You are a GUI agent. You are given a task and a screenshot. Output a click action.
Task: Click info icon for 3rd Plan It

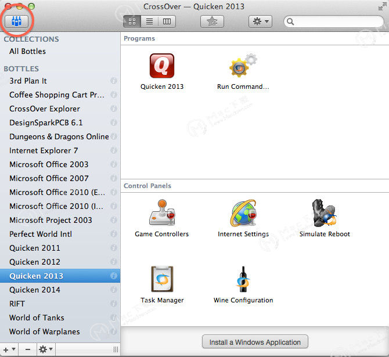(x=114, y=81)
